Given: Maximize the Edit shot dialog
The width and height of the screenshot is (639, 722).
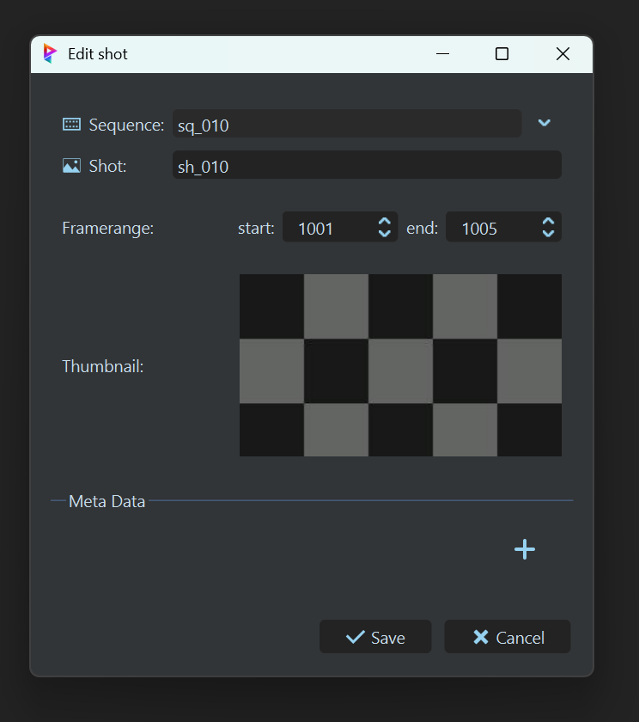Looking at the screenshot, I should pyautogui.click(x=502, y=54).
